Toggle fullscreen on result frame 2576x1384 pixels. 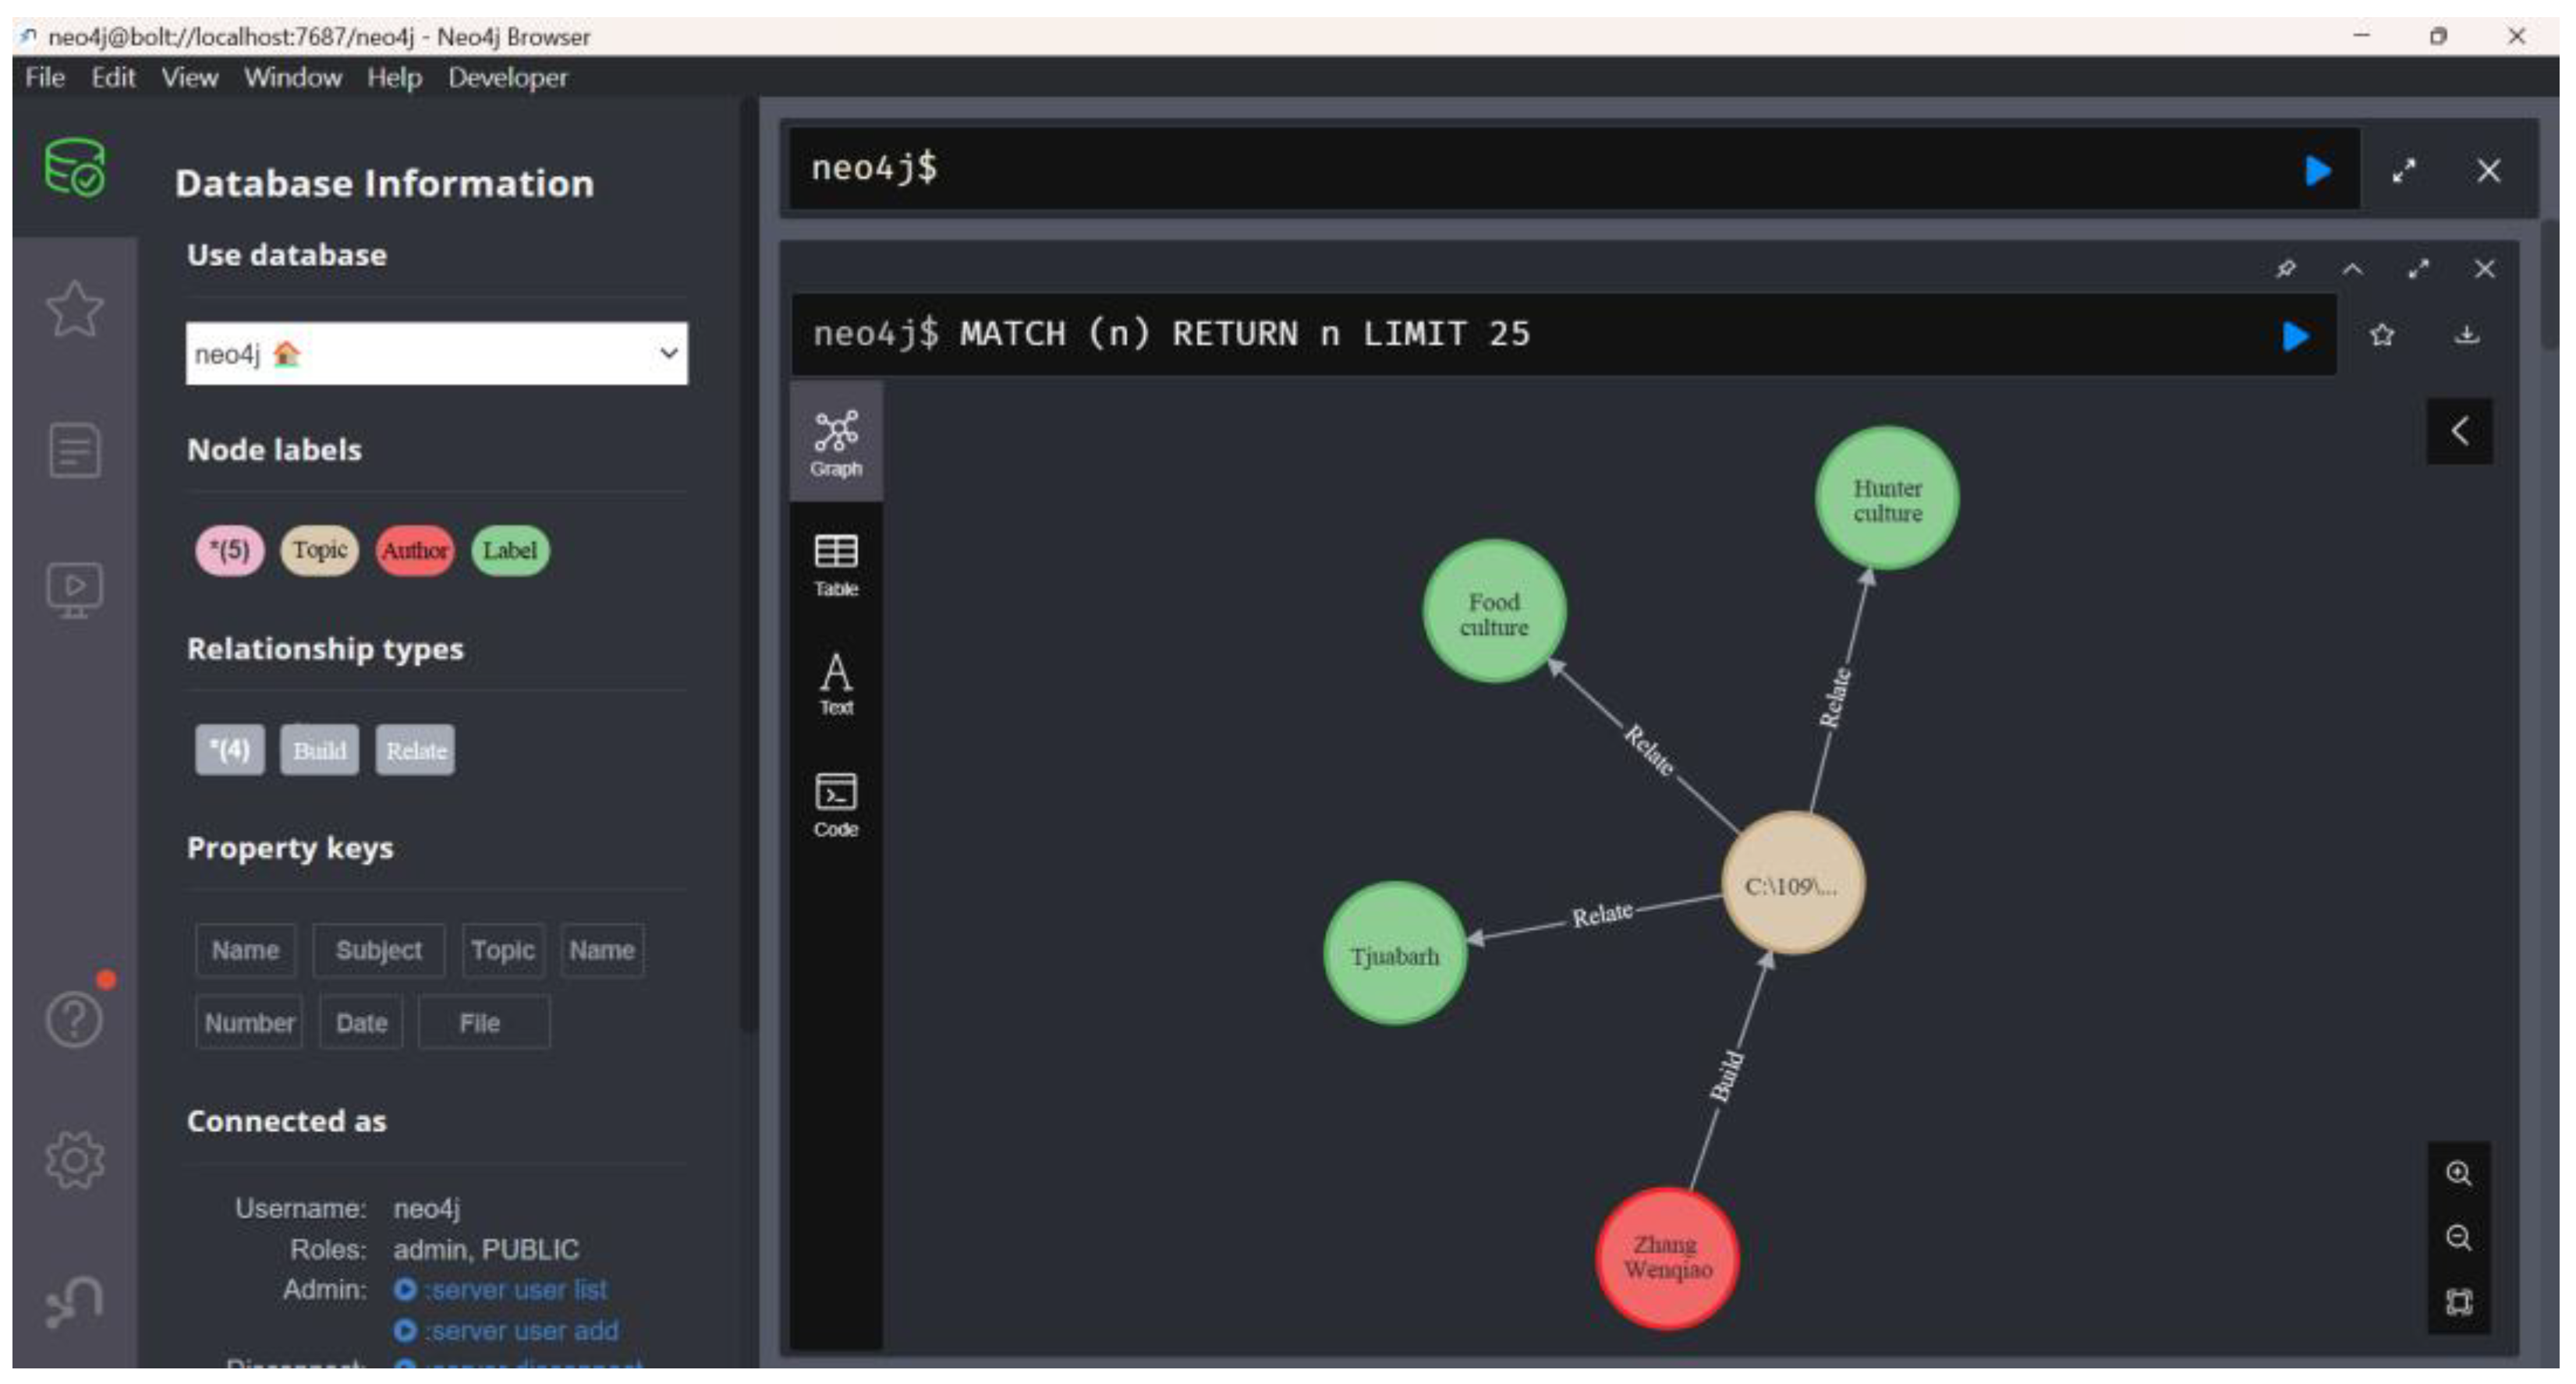(2418, 269)
